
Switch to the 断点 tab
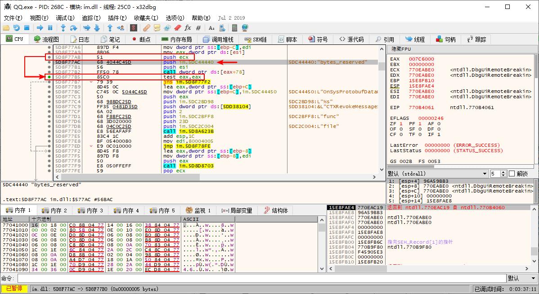click(x=141, y=39)
